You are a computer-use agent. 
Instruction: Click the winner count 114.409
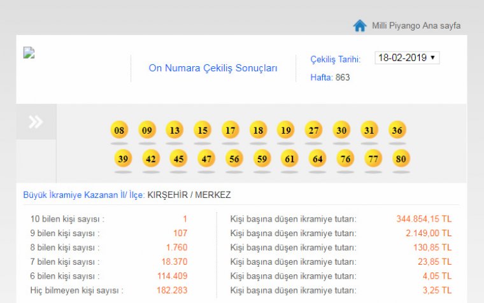[172, 276]
